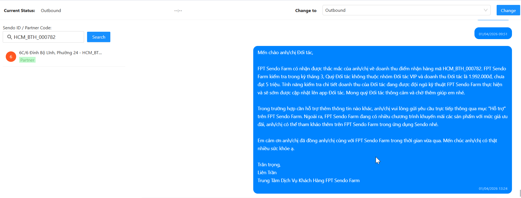Click the 01/04/2026 13:24 timestamp
Image resolution: width=521 pixels, height=198 pixels.
(x=493, y=188)
